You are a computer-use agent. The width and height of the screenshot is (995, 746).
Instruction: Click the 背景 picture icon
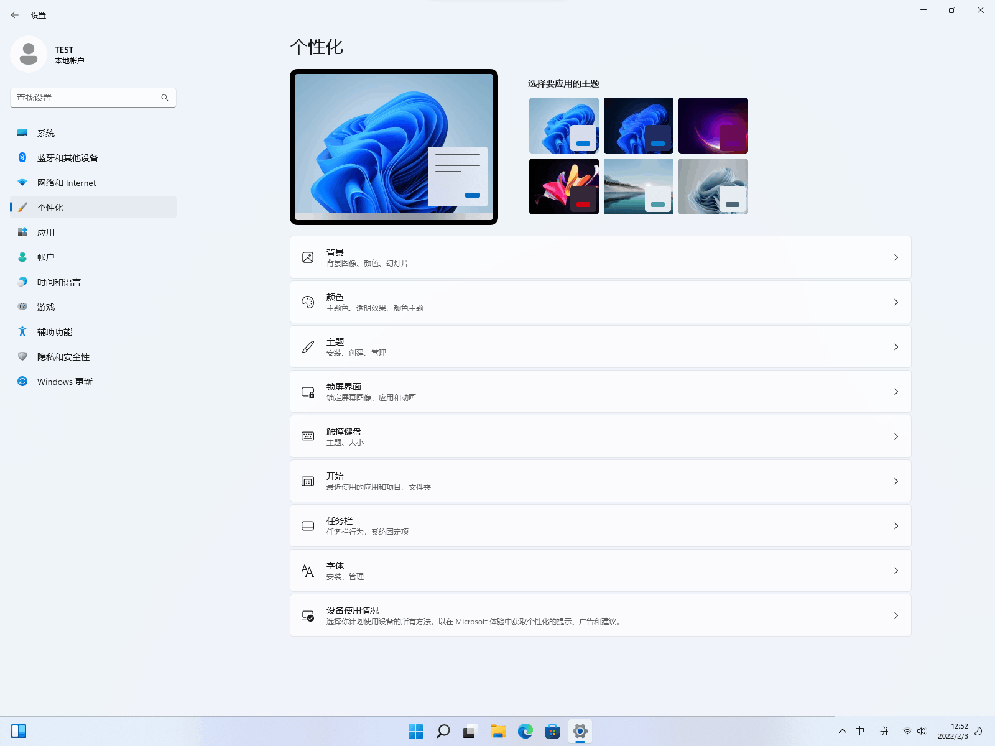[308, 257]
